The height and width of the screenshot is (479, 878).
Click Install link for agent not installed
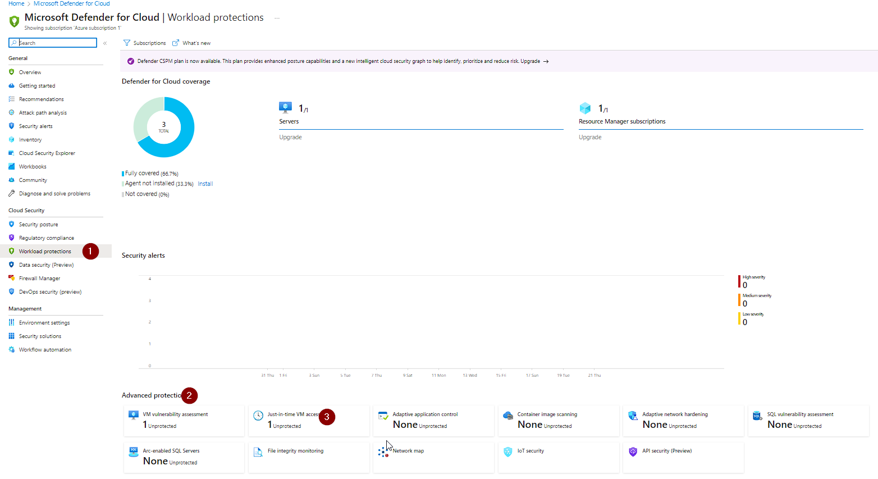[205, 184]
